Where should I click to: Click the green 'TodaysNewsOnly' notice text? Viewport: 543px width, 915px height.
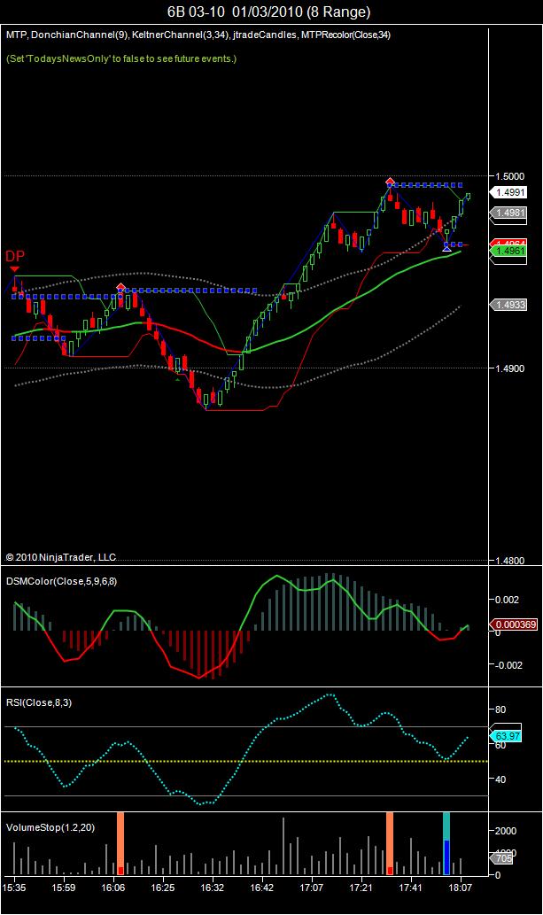tap(121, 58)
